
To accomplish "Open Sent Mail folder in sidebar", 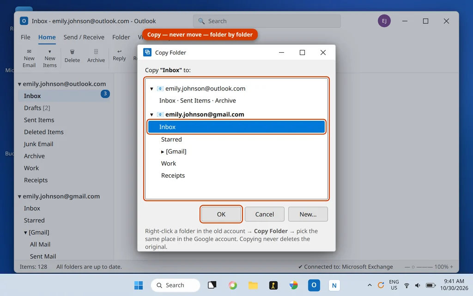I will coord(43,256).
